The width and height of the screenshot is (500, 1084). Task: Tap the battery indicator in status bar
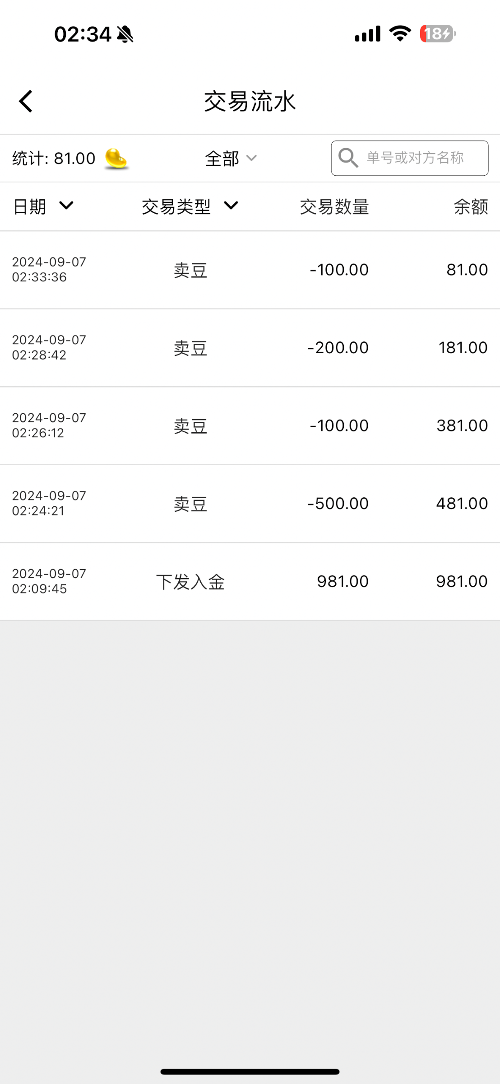pos(437,34)
